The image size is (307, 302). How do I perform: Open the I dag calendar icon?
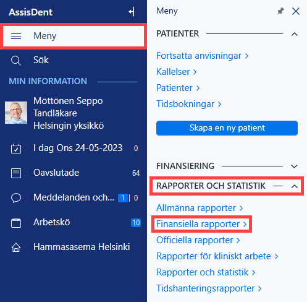pos(16,149)
